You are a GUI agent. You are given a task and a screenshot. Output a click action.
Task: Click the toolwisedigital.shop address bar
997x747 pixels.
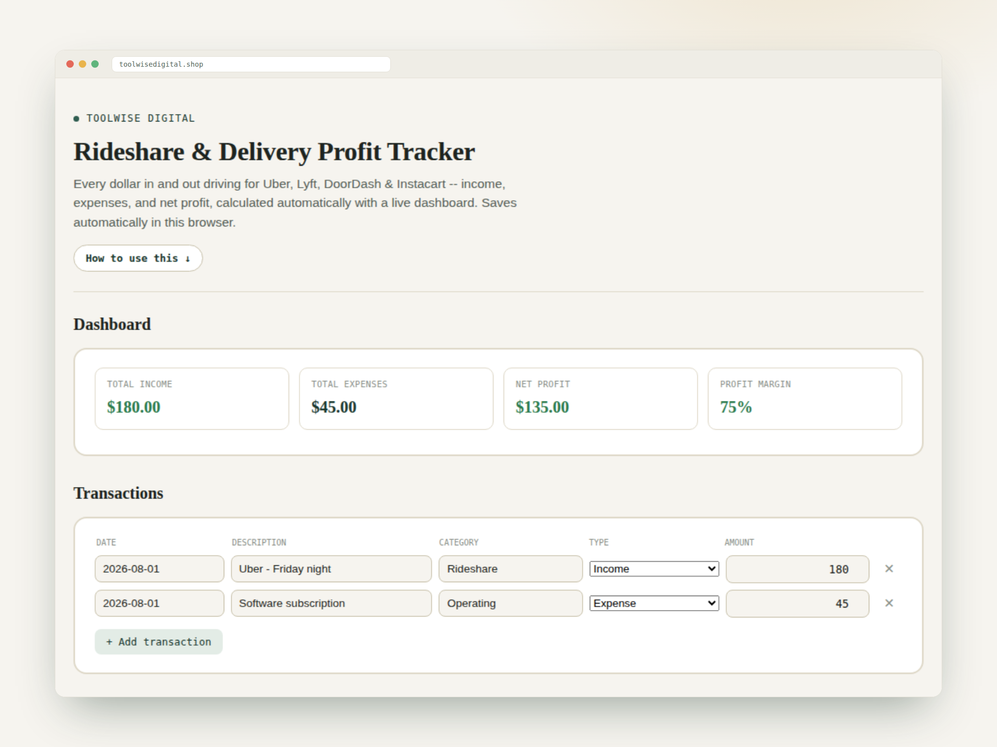click(251, 64)
